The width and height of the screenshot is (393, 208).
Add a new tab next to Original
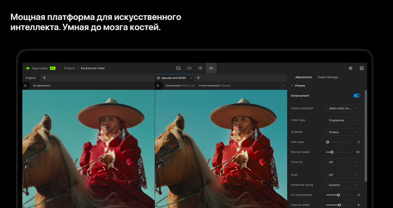(x=44, y=78)
